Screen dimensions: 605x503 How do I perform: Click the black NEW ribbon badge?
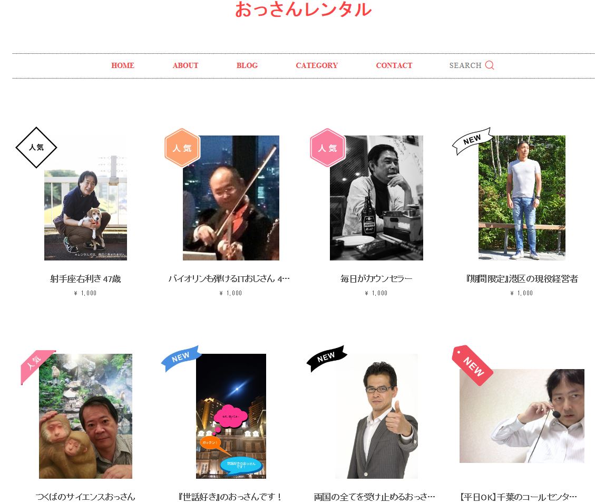tap(326, 358)
